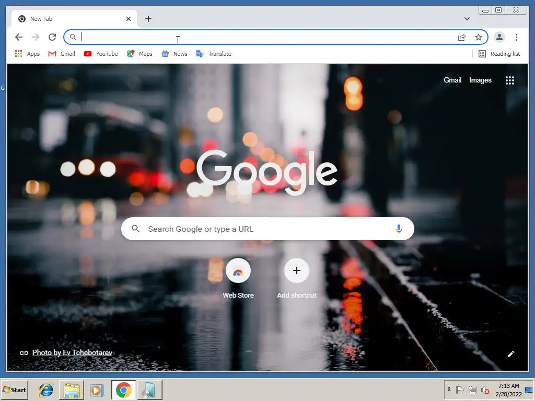Open Google apps grid icon
The width and height of the screenshot is (535, 401).
tap(510, 80)
